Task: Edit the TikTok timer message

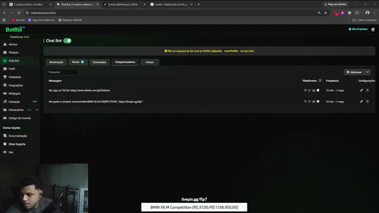Action: tap(361, 90)
